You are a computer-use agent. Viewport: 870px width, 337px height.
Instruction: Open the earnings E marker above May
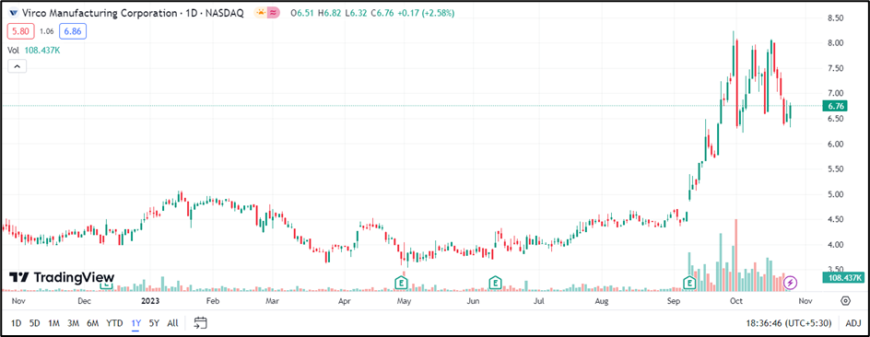point(401,283)
